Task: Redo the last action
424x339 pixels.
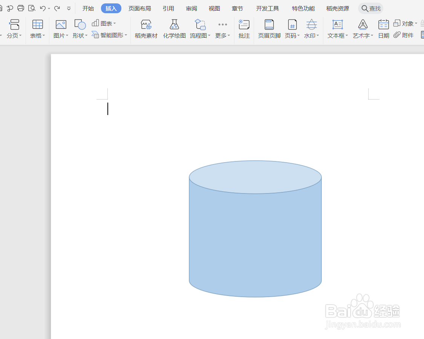Action: click(57, 8)
